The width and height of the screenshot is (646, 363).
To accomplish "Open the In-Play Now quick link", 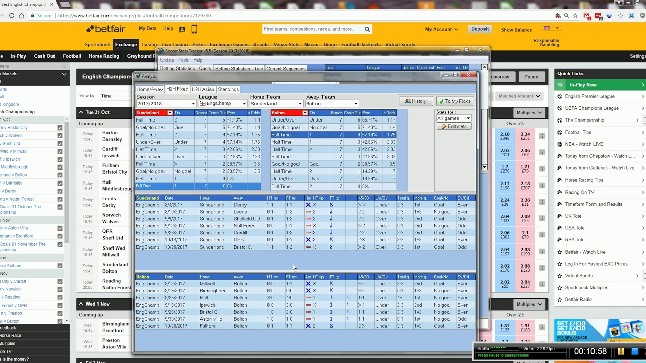I will pyautogui.click(x=601, y=85).
